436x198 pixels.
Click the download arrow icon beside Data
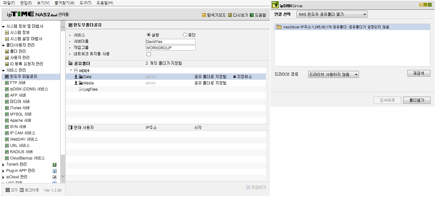(76, 77)
